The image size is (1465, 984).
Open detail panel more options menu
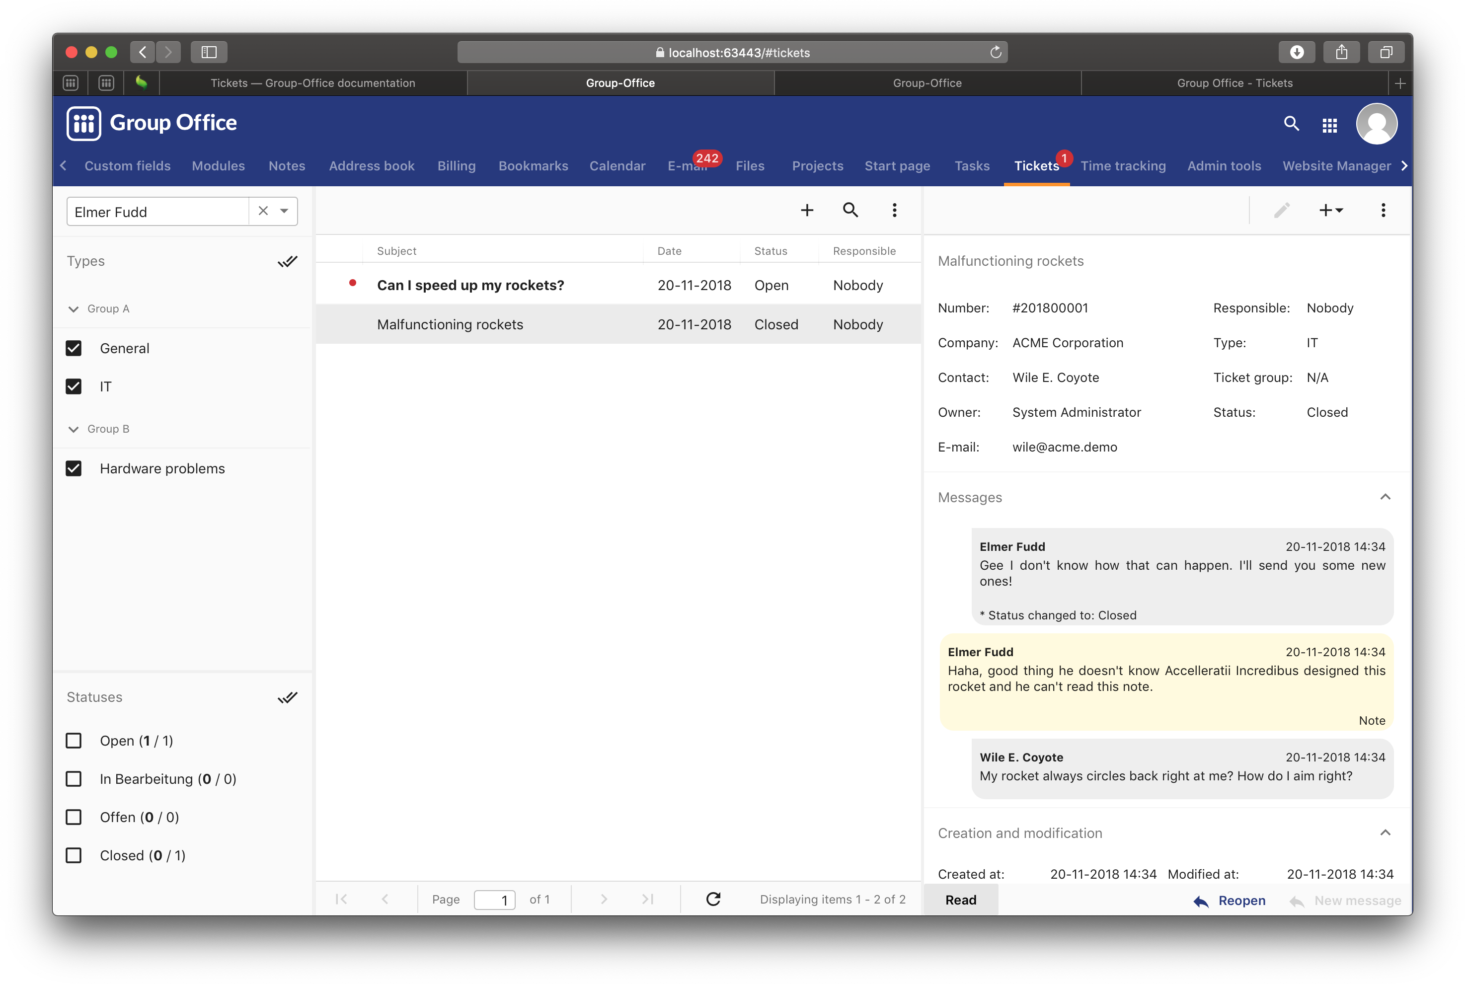click(1383, 210)
